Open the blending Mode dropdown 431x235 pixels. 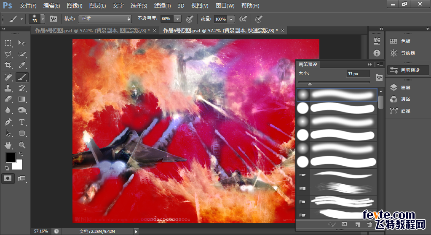105,19
